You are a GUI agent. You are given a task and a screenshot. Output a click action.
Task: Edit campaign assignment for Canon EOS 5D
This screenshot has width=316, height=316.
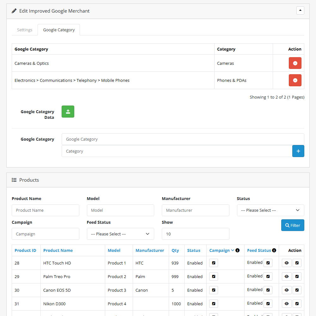pyautogui.click(x=213, y=290)
